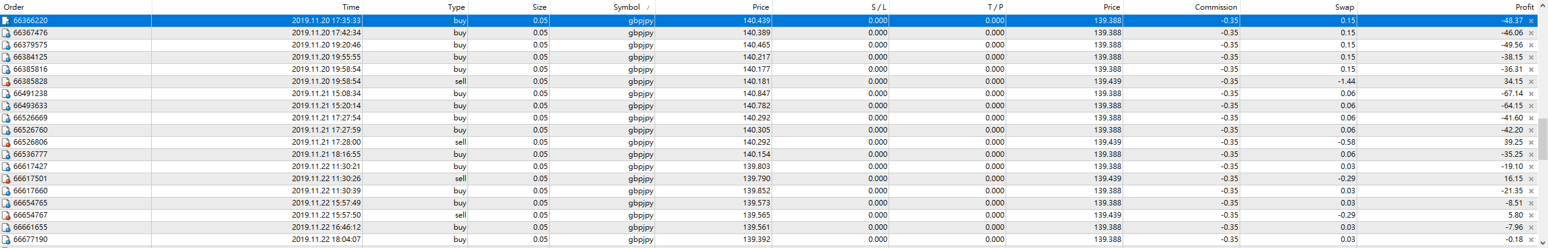Click the buy icon of order 66677190
Image resolution: width=1548 pixels, height=248 pixels.
[6, 239]
